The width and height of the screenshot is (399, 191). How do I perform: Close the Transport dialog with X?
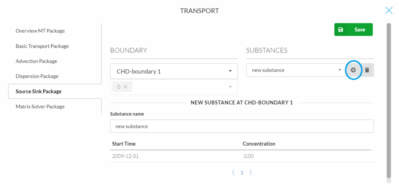point(388,11)
